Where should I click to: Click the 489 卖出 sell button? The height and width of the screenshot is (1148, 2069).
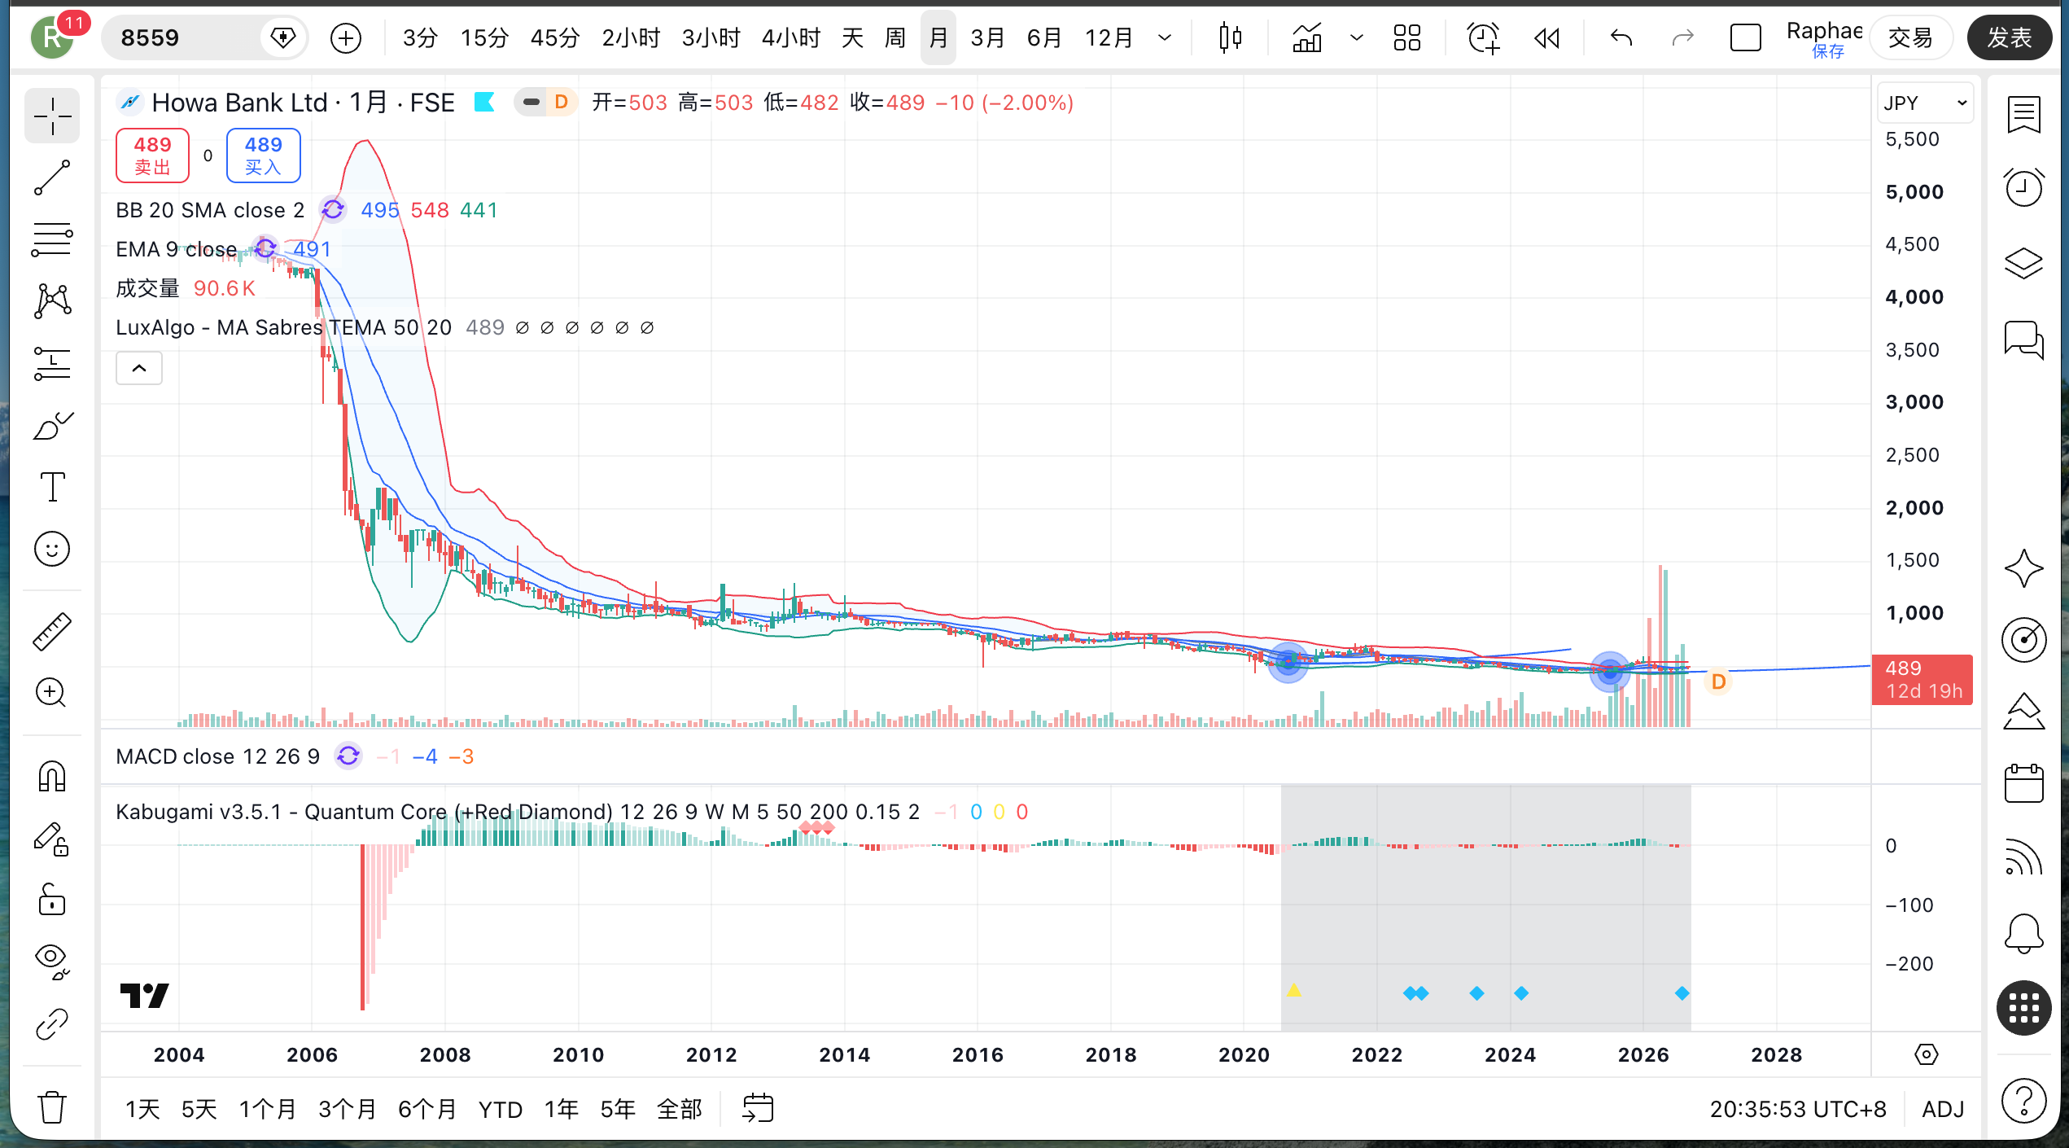pyautogui.click(x=152, y=155)
